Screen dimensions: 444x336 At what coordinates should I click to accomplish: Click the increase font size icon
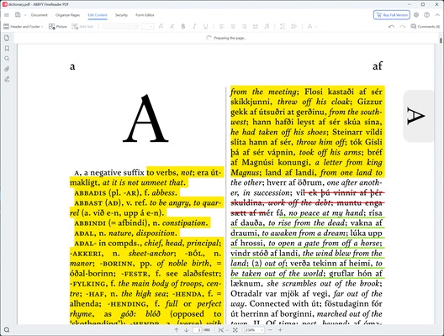click(161, 27)
